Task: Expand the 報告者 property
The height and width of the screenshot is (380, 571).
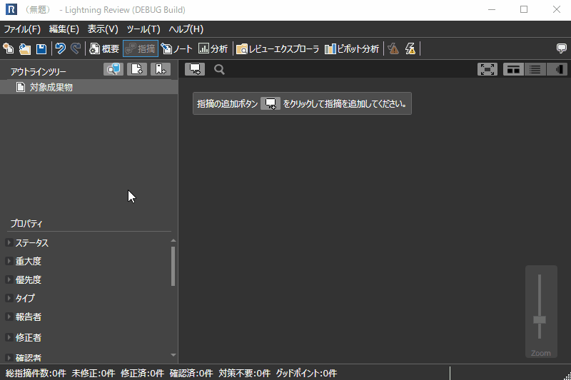Action: [x=9, y=317]
